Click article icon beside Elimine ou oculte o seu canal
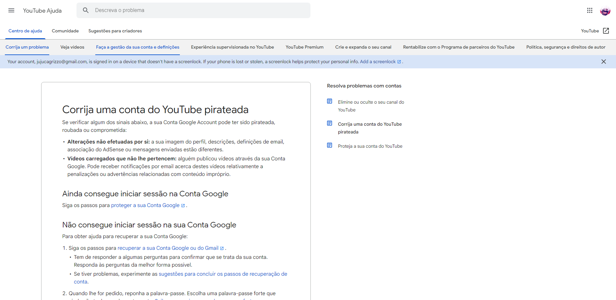Viewport: 616px width, 300px height. (330, 101)
